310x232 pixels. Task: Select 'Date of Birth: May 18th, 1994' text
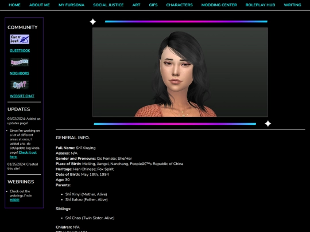pos(82,174)
